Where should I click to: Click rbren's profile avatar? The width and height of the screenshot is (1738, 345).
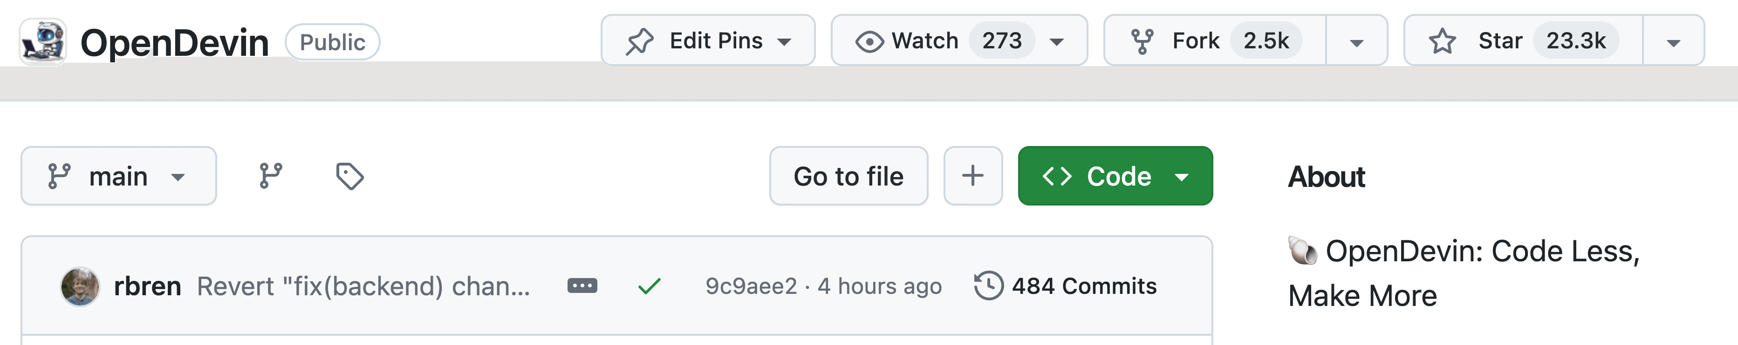click(80, 286)
